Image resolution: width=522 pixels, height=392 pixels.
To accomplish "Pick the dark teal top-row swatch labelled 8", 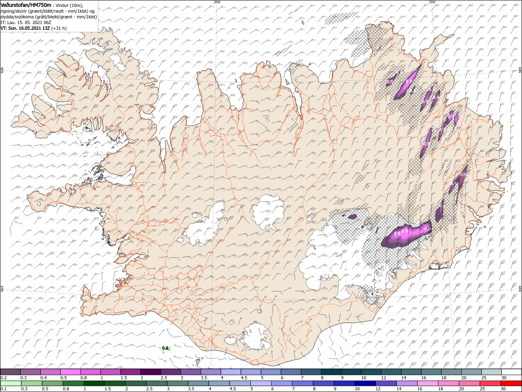I will click(330, 372).
